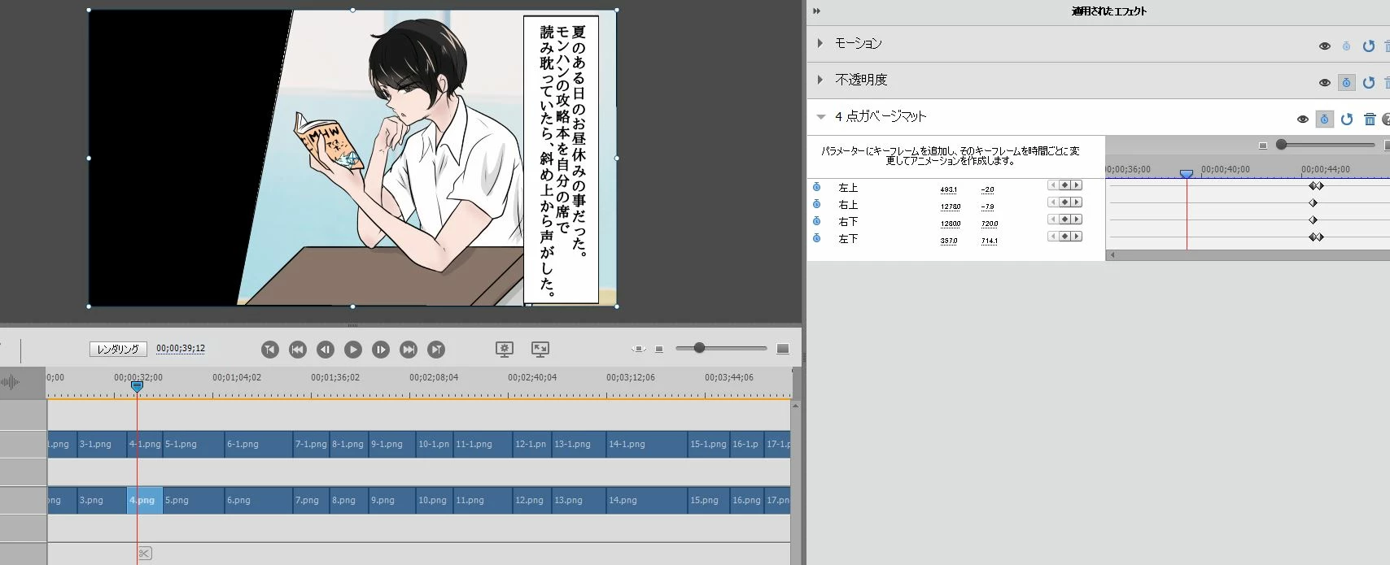Go to next keyframe for 左下
Screen dimensions: 1390x565
click(1077, 237)
